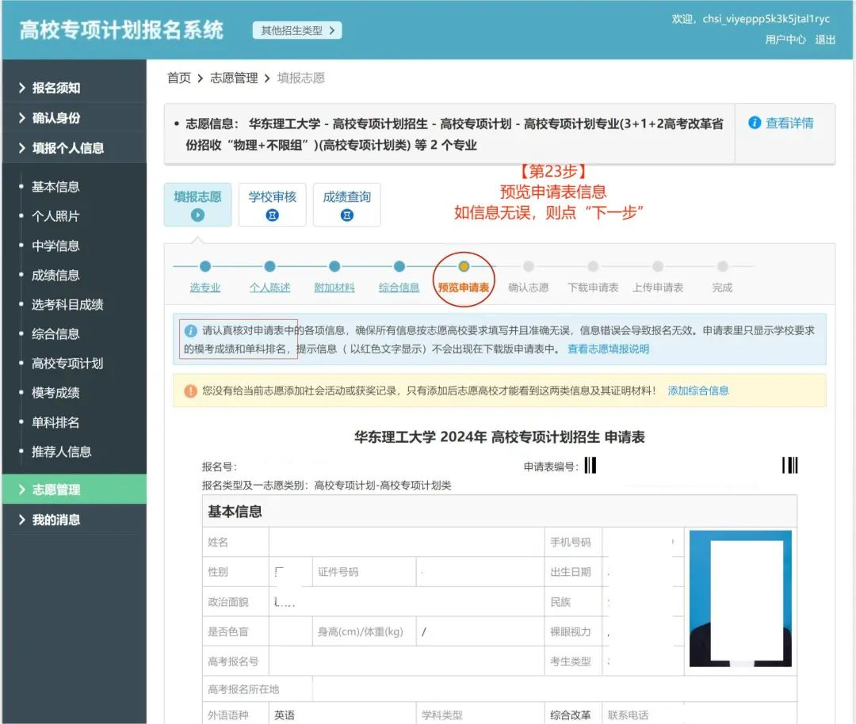Click the 其他招生类型 button
This screenshot has height=724, width=856.
coord(296,29)
